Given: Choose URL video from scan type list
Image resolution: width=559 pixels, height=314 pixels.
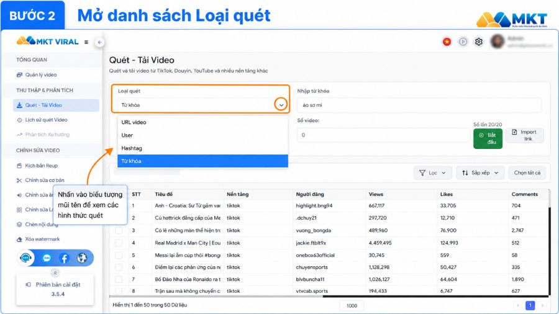Looking at the screenshot, I should pyautogui.click(x=202, y=122).
